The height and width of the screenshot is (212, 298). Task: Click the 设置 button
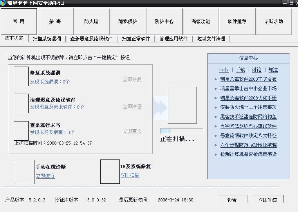pos(232,200)
